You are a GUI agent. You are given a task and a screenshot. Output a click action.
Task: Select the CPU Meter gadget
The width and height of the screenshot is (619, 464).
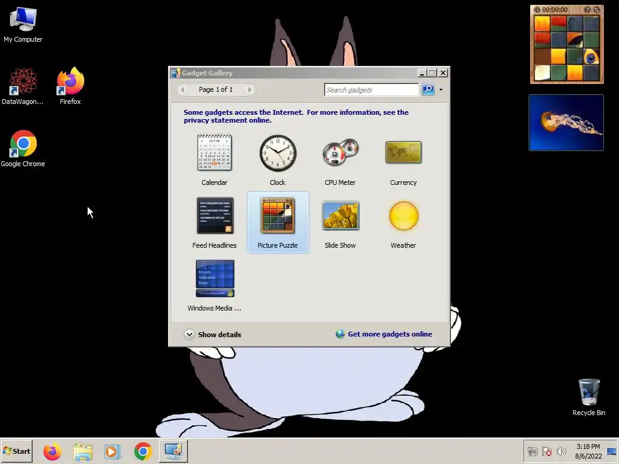[340, 159]
